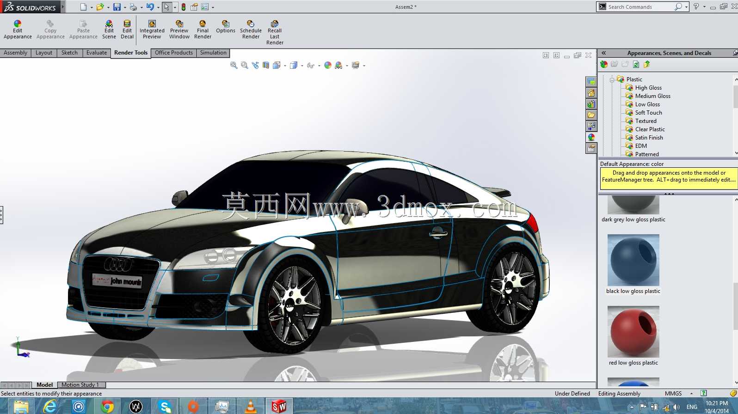738x414 pixels.
Task: Click the Zoom to Fit icon
Action: [234, 65]
